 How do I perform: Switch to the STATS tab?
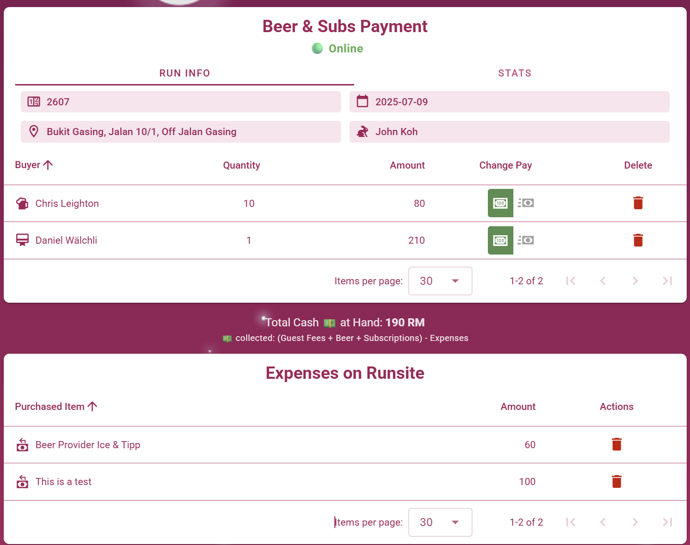coord(514,73)
